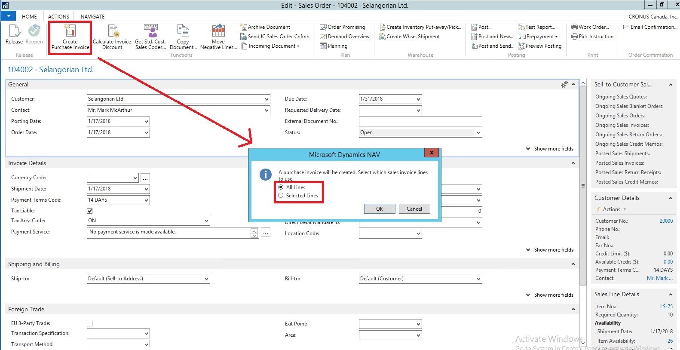Click Create Purchase Invoice icon

tap(70, 37)
